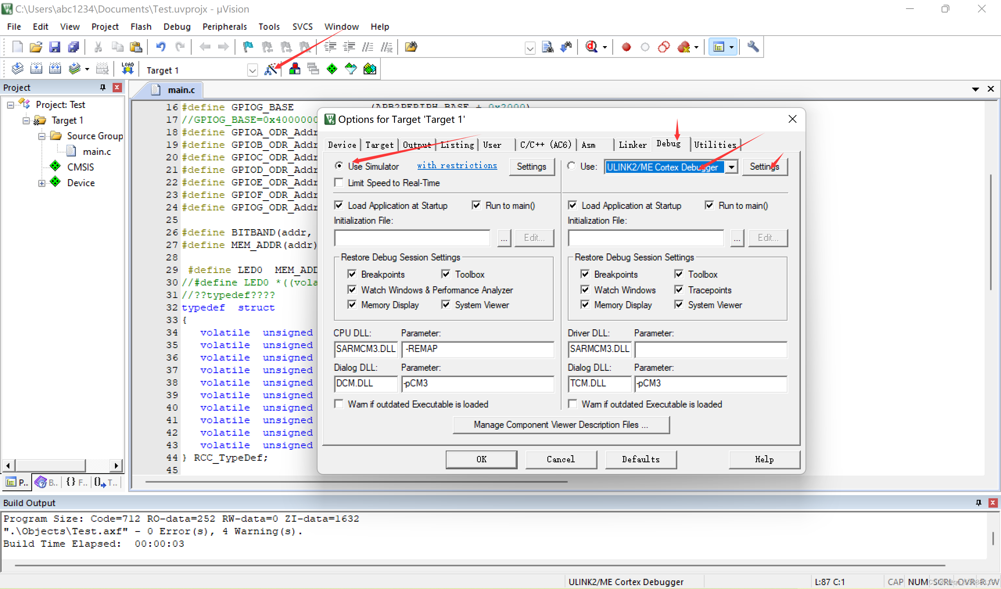
Task: Switch to the Utilities tab
Action: pyautogui.click(x=715, y=145)
